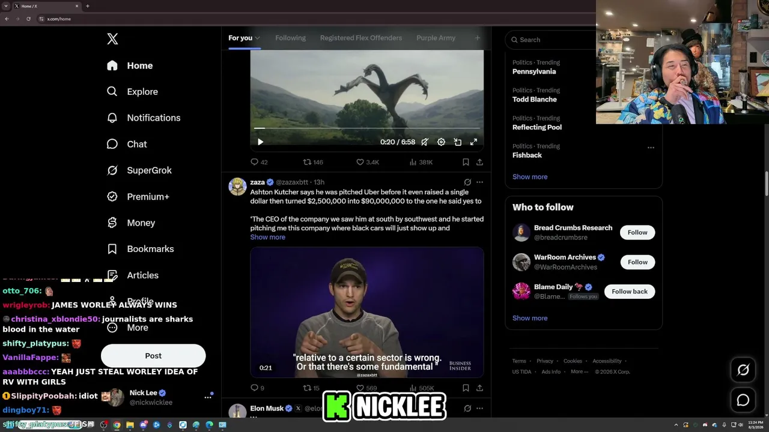Click the browser address bar x.com/home

click(59, 19)
